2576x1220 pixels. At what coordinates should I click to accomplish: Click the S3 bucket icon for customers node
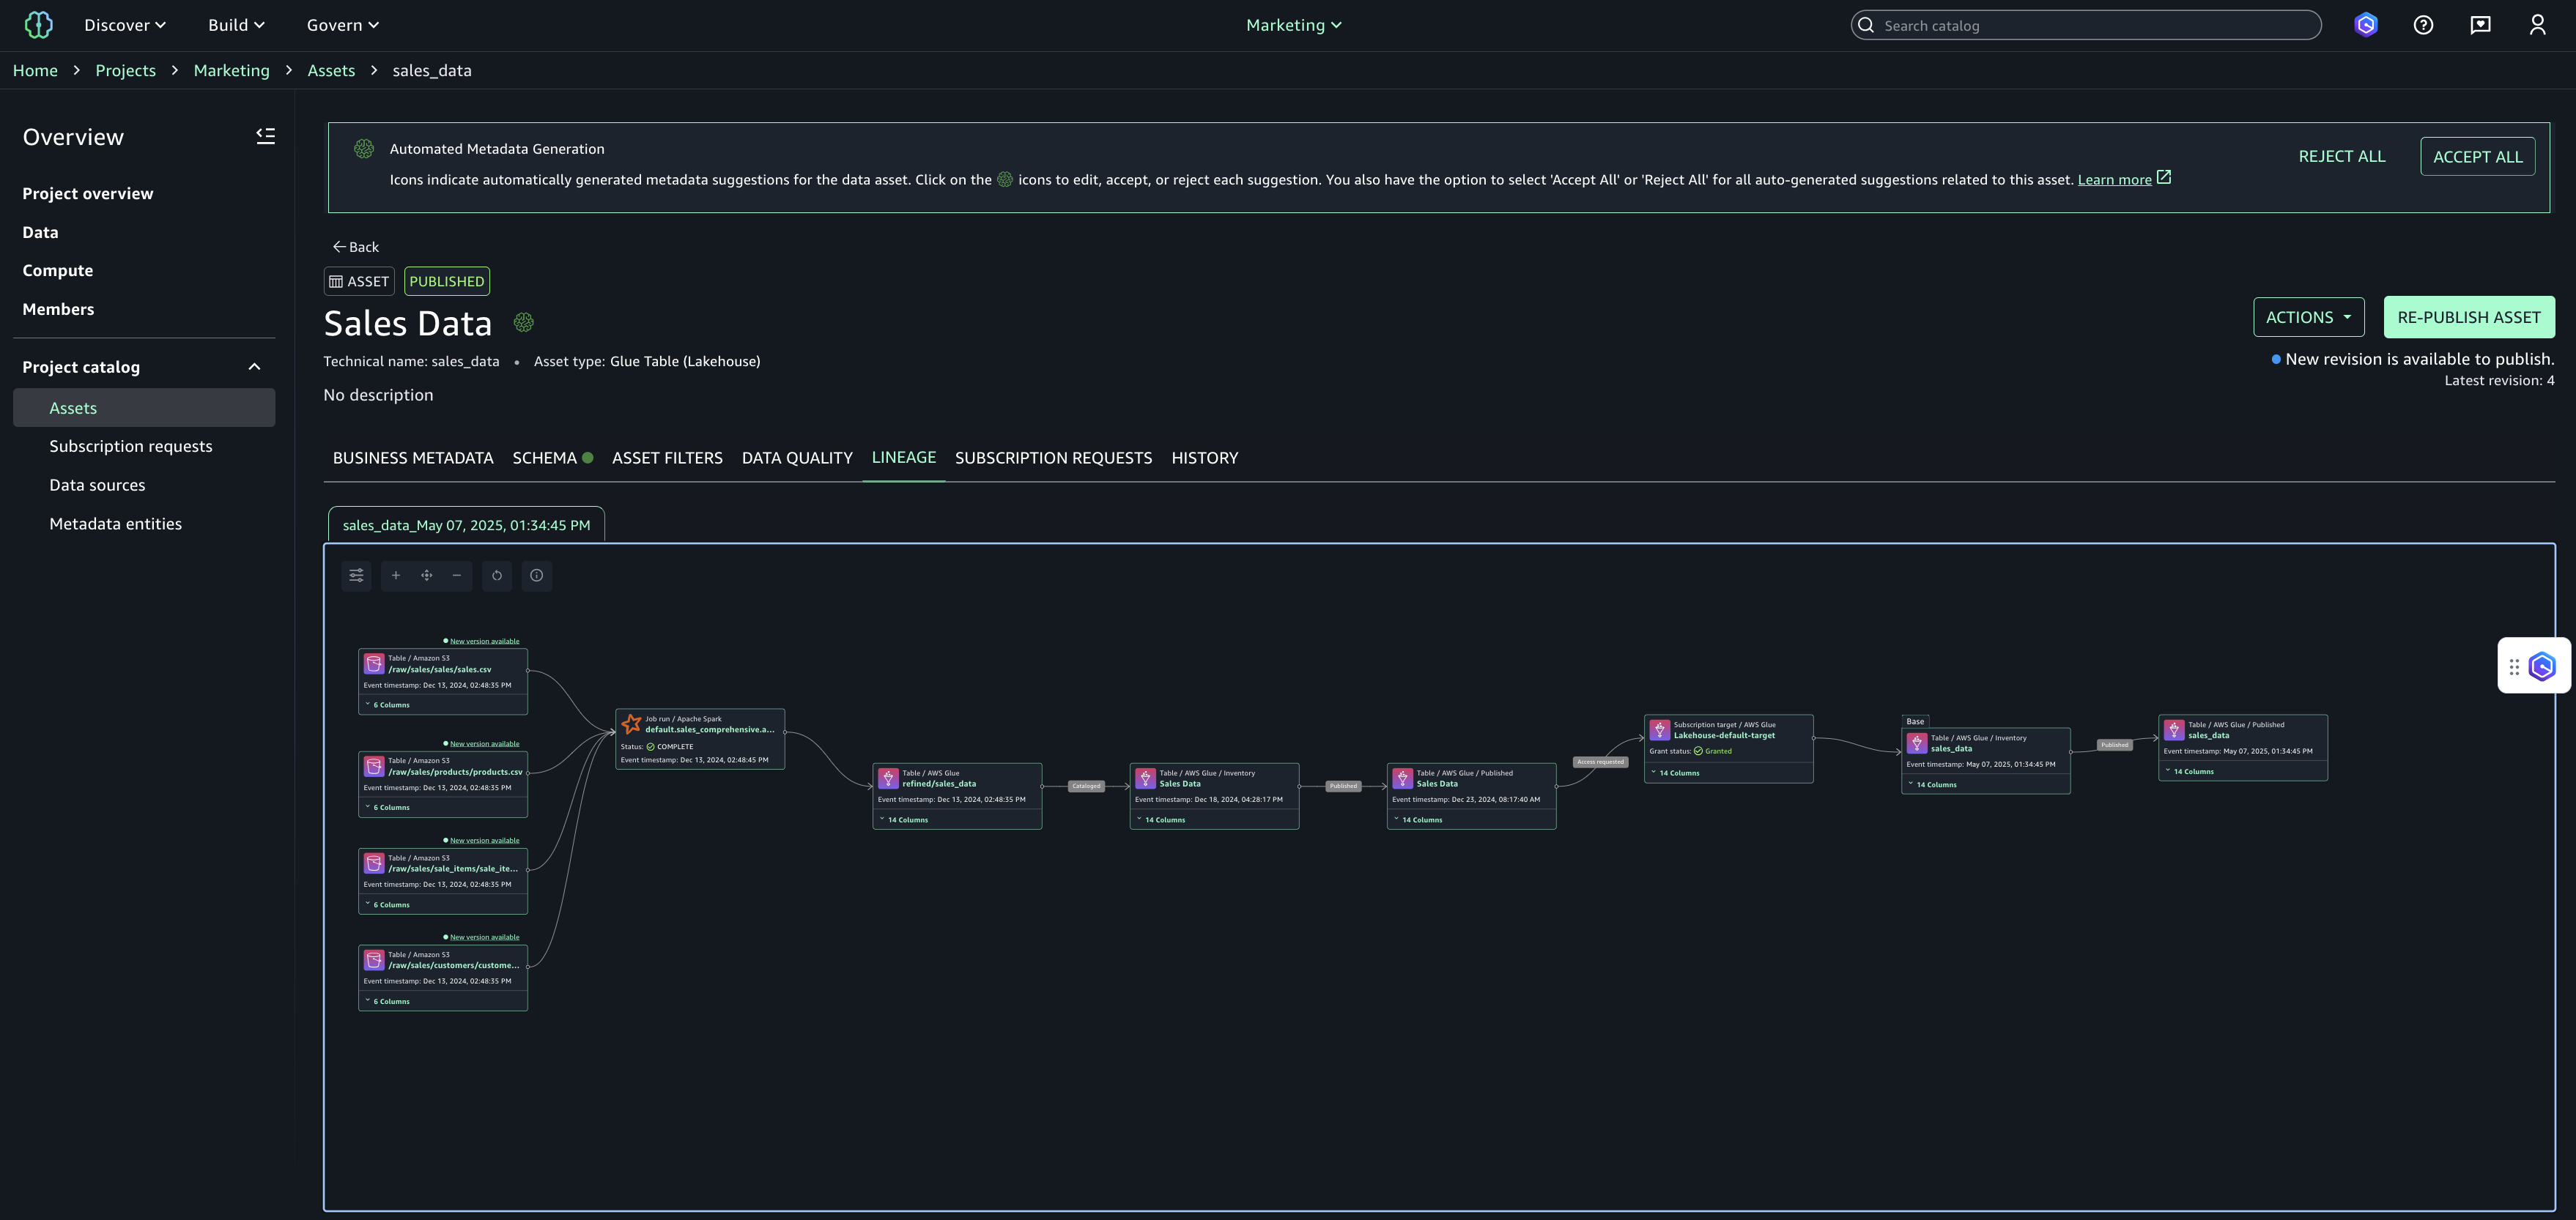(x=374, y=960)
